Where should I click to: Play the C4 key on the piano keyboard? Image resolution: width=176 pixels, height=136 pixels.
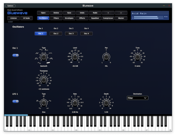click(76, 129)
